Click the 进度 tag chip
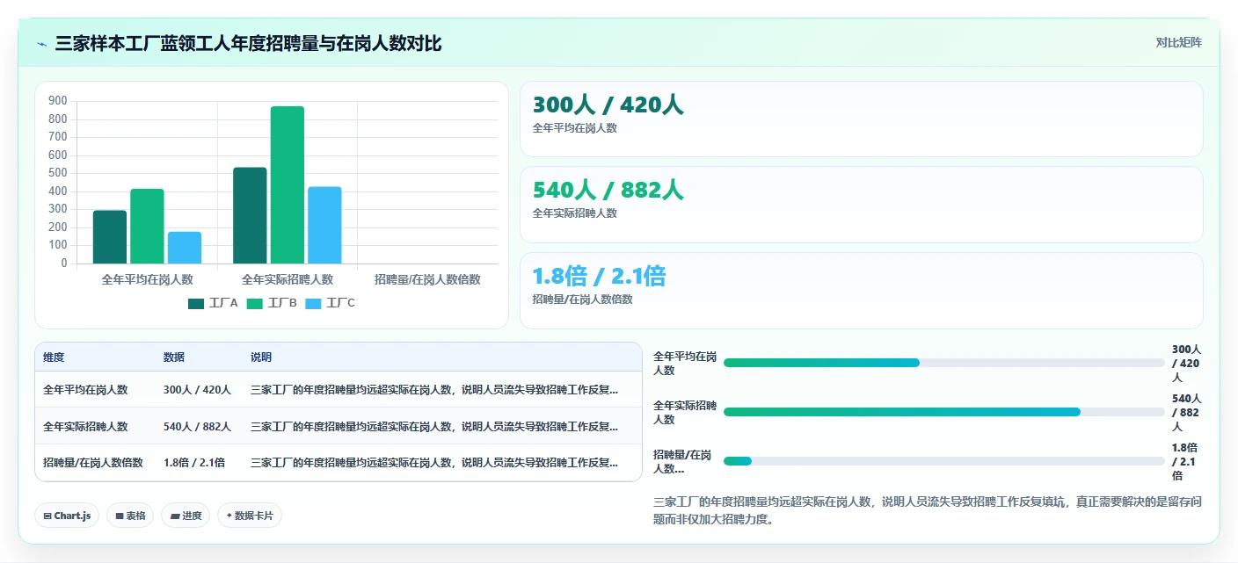The image size is (1238, 563). [186, 516]
